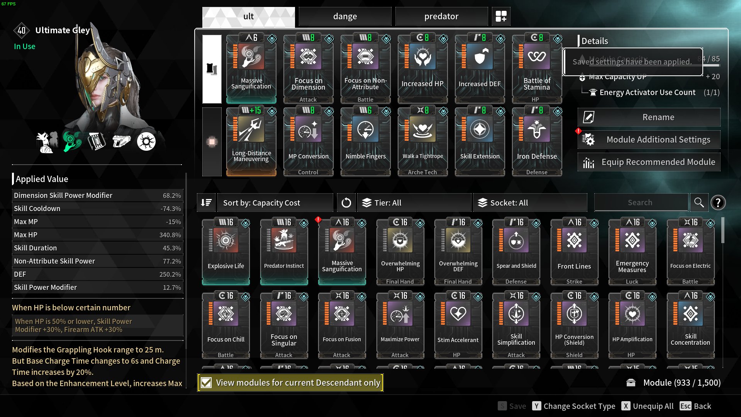This screenshot has height=417, width=741.
Task: Pick Overwhelming DEF module
Action: 458,252
